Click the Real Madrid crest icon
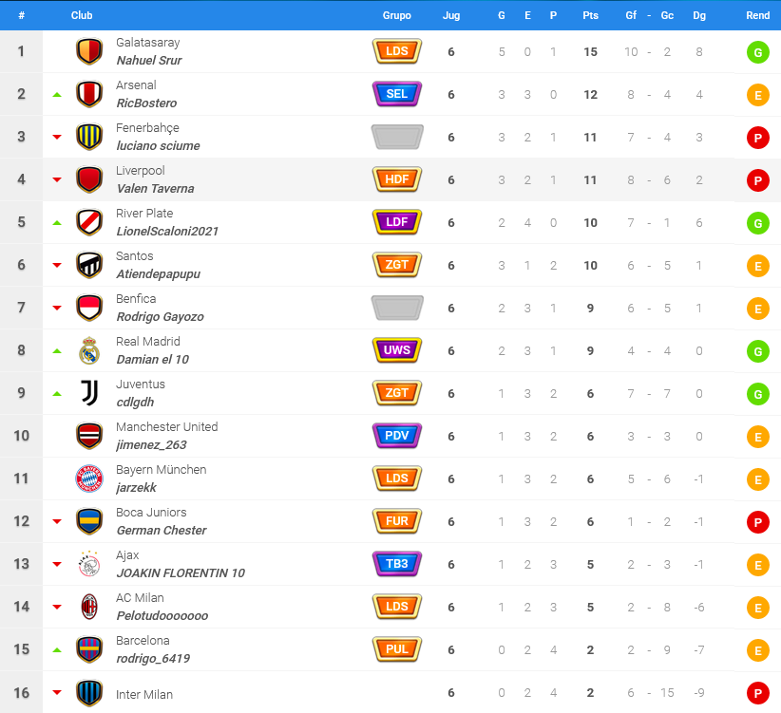Viewport: 781px width, 713px height. (89, 350)
